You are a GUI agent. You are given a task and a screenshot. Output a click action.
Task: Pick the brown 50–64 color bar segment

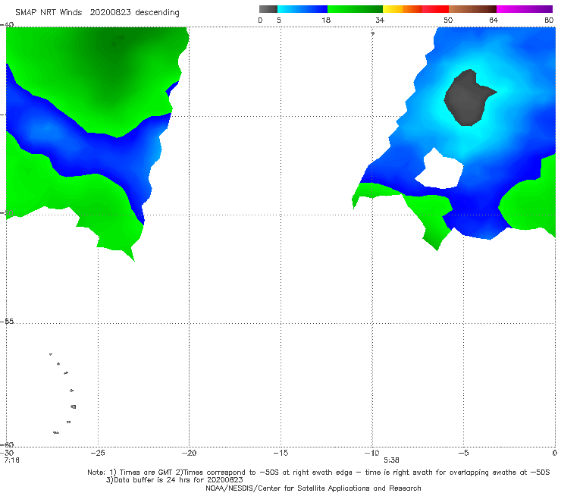pos(472,9)
